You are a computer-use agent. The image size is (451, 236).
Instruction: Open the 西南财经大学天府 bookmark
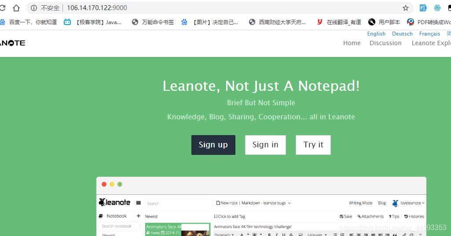(x=277, y=22)
